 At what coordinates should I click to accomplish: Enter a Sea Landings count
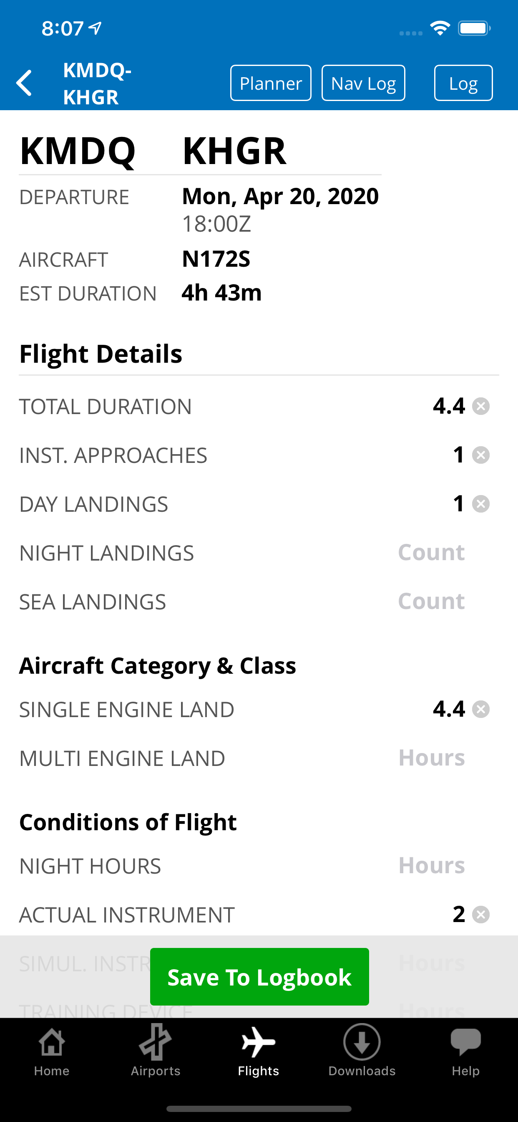pyautogui.click(x=431, y=601)
